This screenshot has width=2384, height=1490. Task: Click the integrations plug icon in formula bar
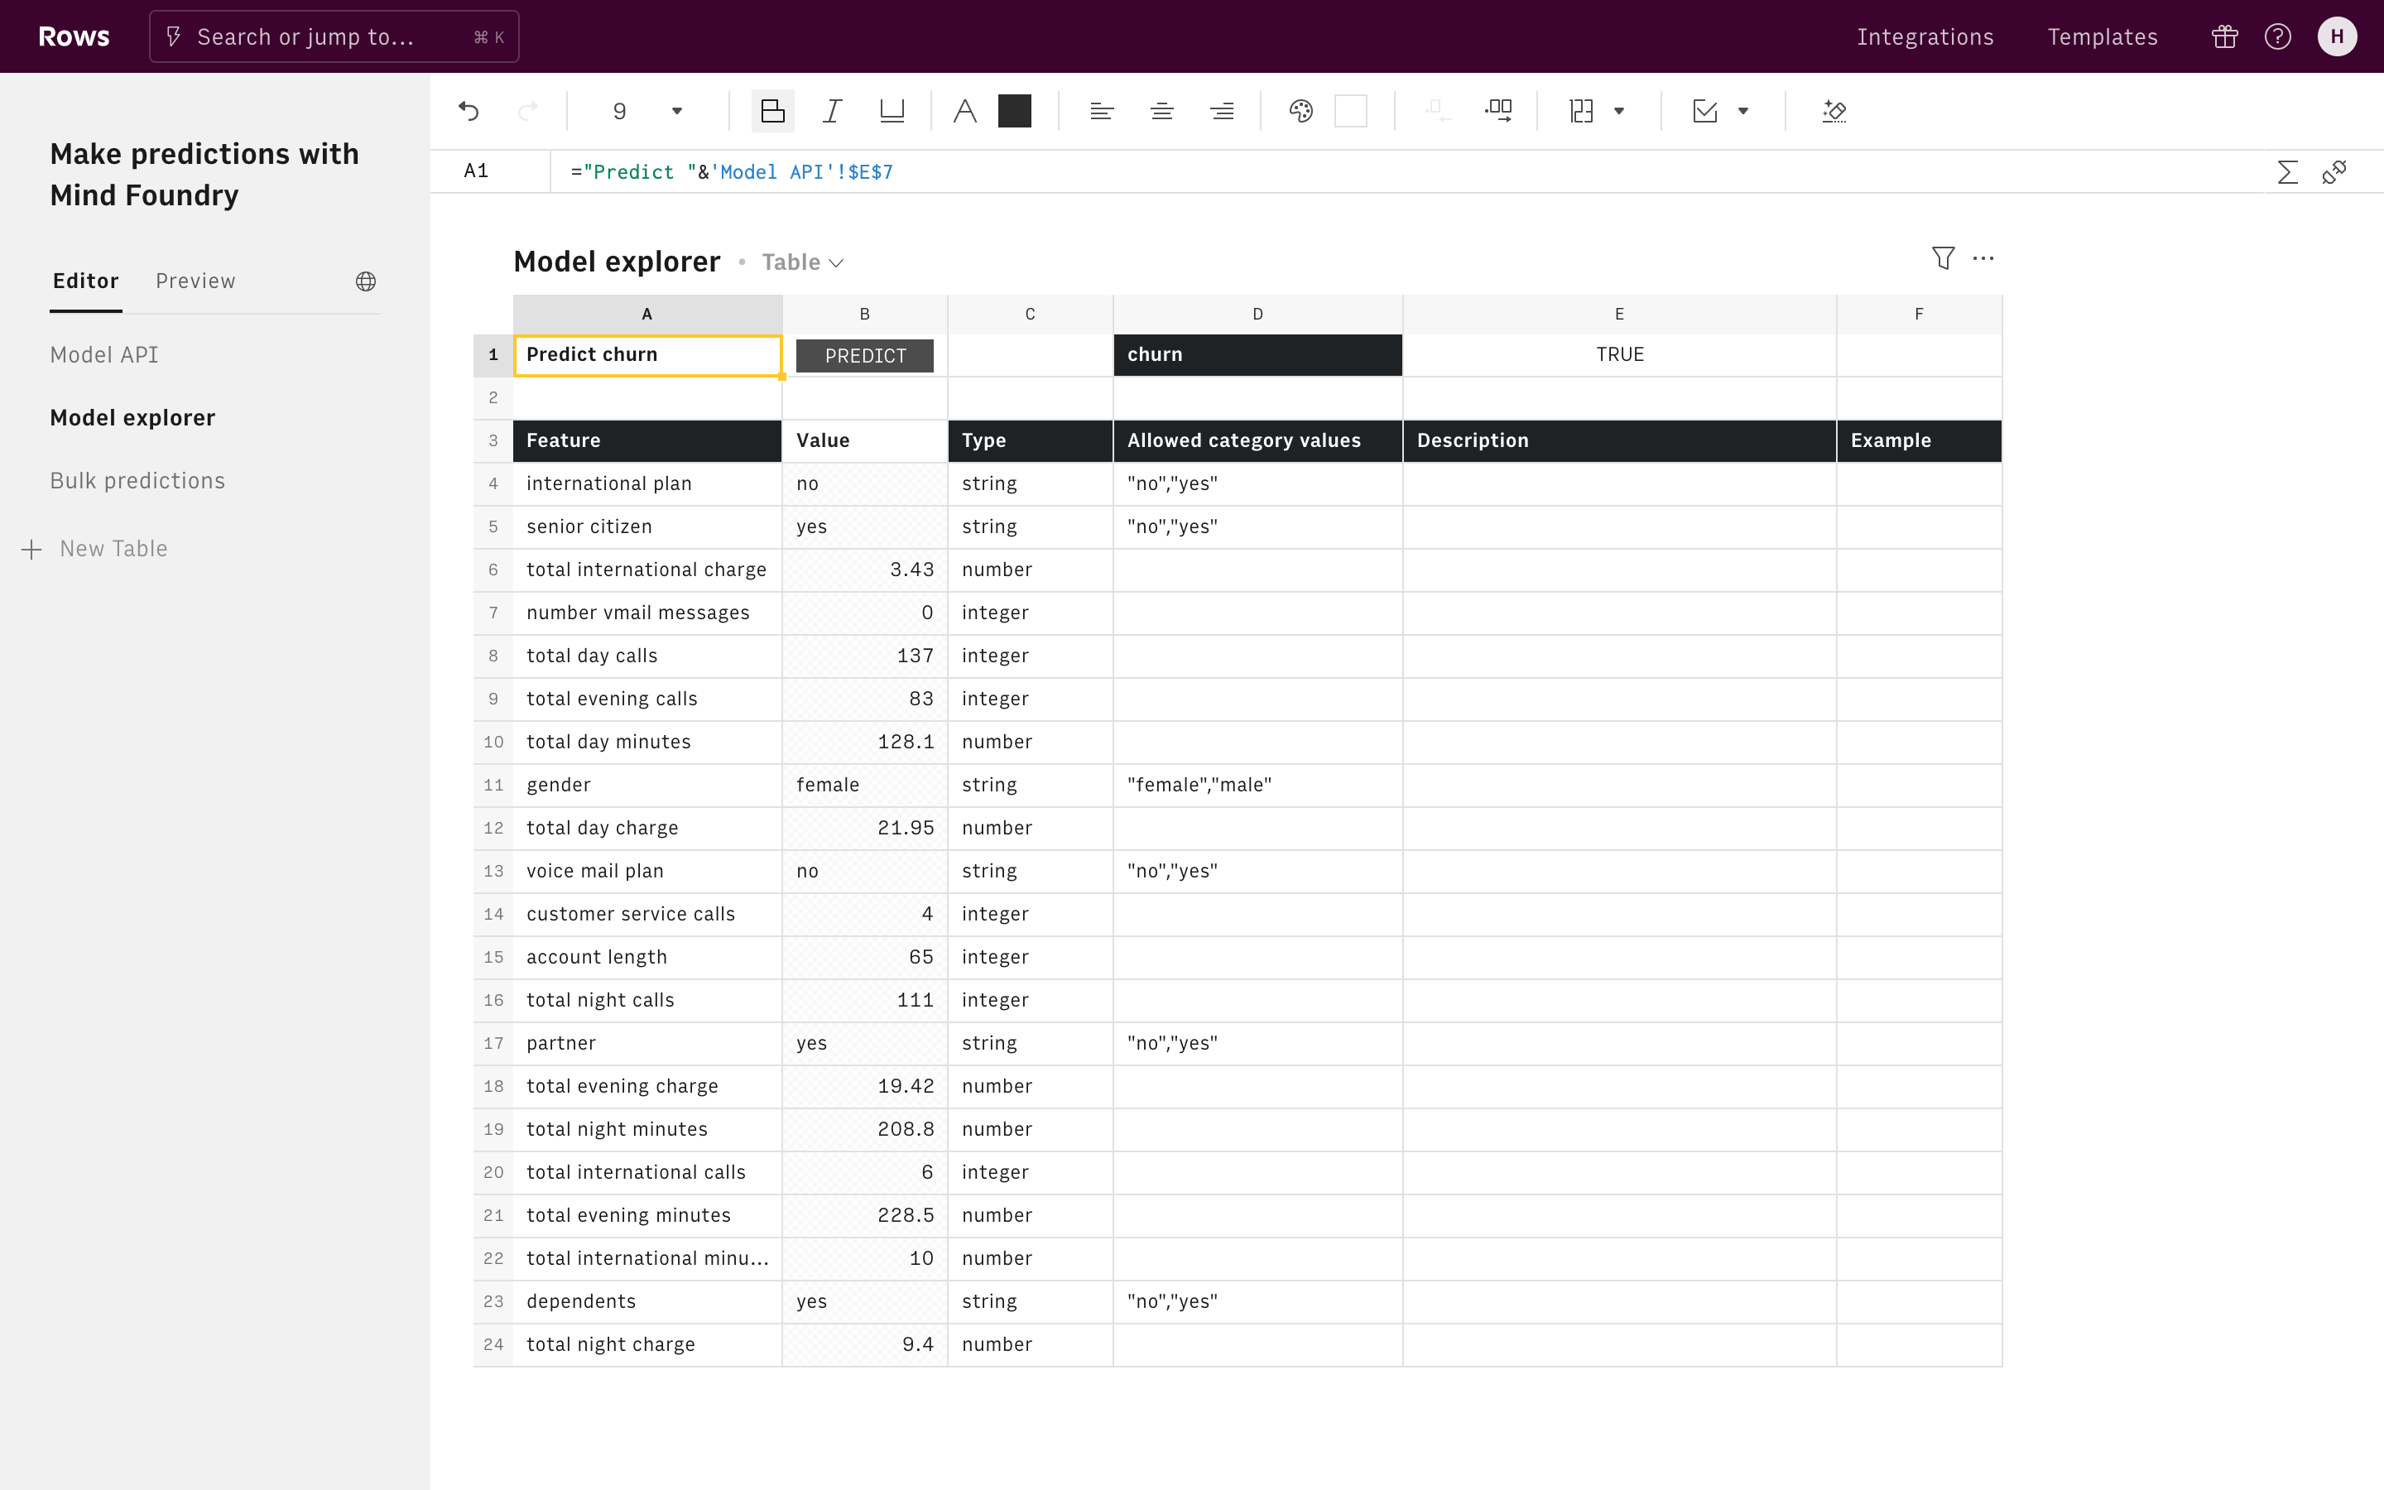[x=2334, y=172]
